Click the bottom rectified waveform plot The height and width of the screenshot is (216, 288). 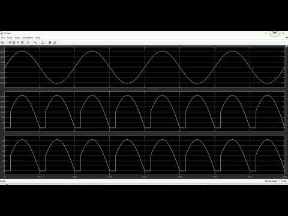click(145, 156)
